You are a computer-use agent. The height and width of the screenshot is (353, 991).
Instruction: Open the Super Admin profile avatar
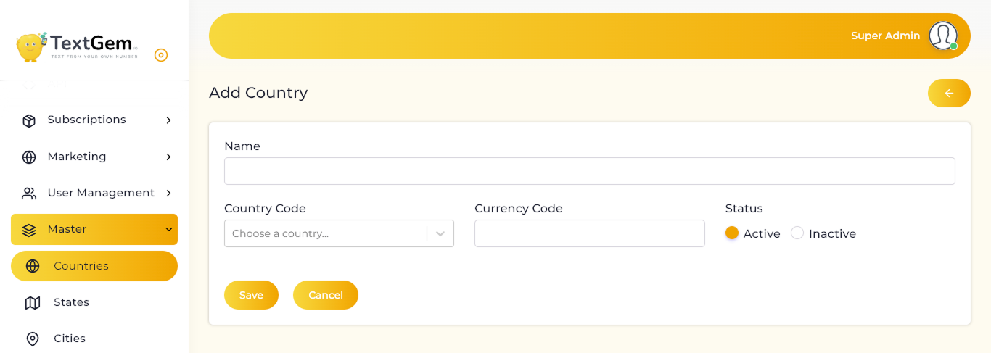pos(943,36)
